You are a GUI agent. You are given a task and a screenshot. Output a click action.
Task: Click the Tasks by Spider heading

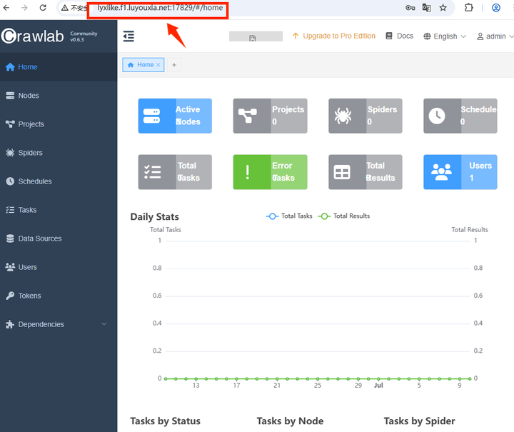419,421
